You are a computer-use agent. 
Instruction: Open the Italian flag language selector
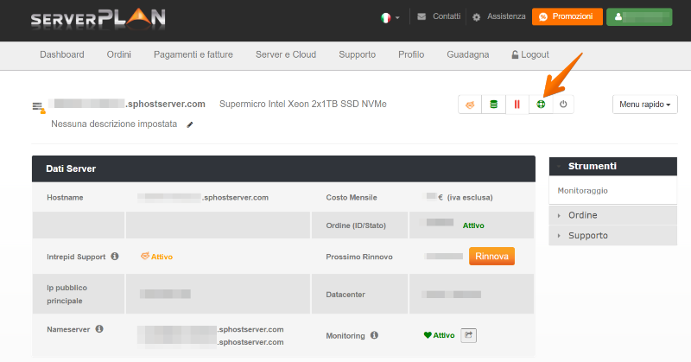pyautogui.click(x=390, y=16)
